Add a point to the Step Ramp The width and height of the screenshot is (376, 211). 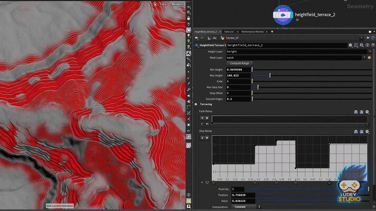(x=206, y=138)
